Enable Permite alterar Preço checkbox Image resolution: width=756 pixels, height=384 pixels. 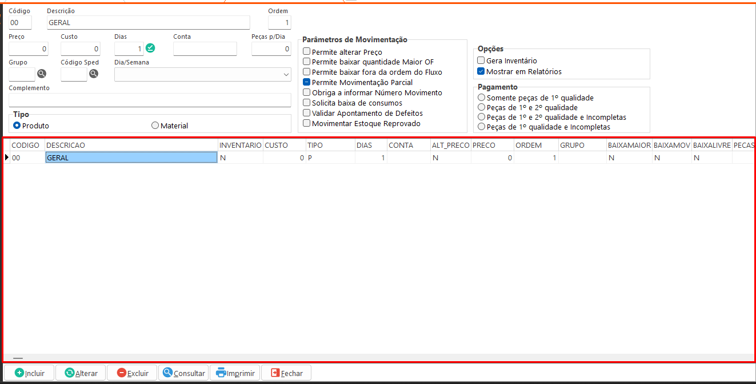coord(307,52)
